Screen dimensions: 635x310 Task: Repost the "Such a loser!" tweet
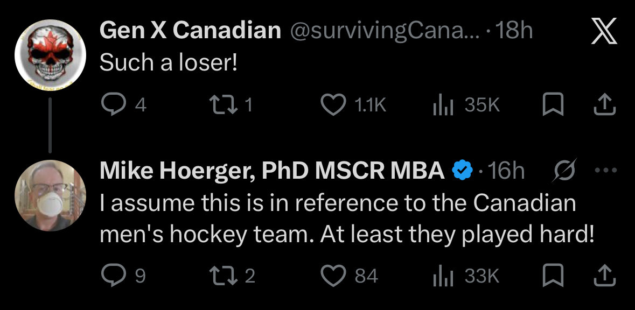tap(231, 105)
